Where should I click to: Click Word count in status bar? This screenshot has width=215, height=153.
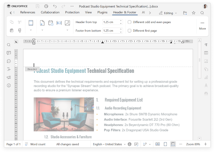38,144
